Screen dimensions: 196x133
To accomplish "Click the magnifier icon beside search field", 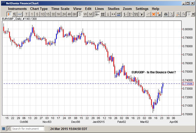I will click(9, 129).
